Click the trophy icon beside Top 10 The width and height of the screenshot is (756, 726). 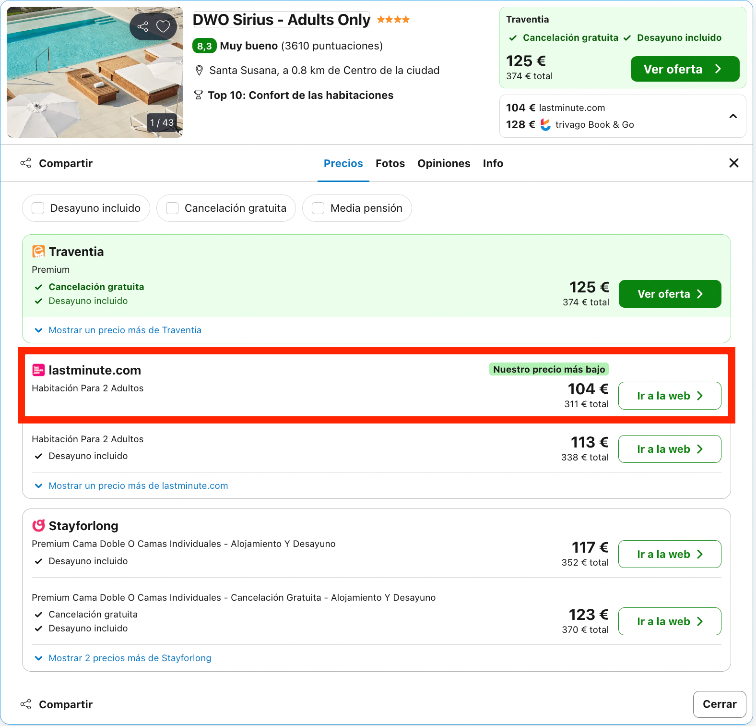[x=198, y=95]
